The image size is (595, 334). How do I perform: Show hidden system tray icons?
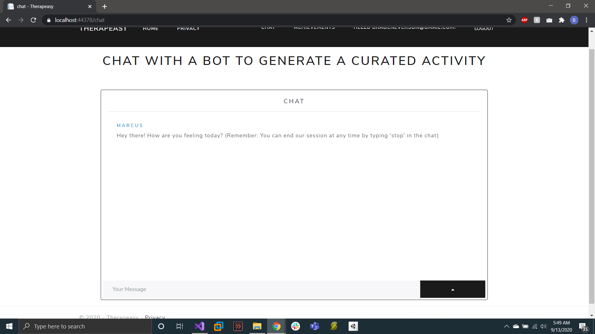point(506,326)
